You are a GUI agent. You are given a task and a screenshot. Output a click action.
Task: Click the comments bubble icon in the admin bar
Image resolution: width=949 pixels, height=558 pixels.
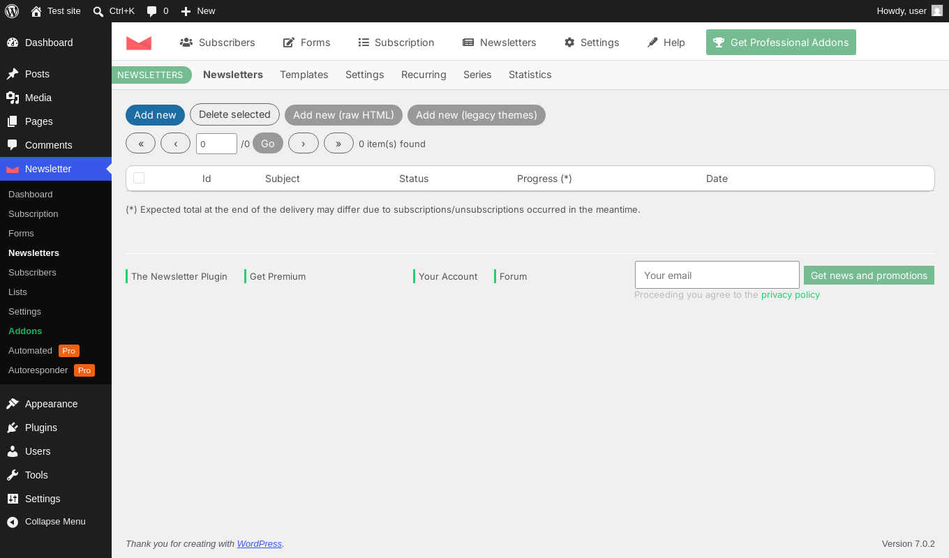(152, 11)
